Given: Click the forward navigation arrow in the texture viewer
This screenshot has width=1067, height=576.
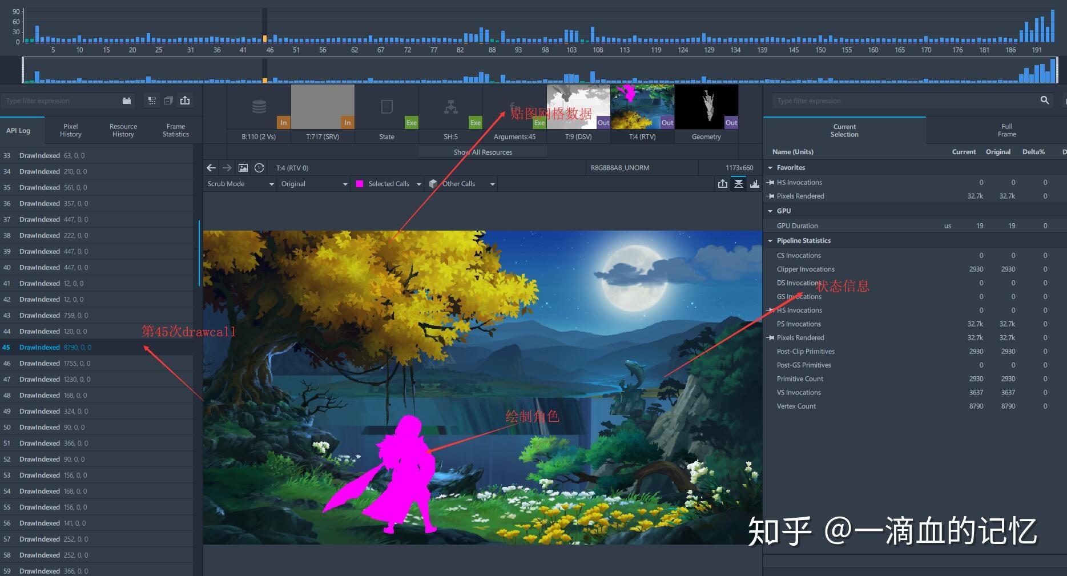Looking at the screenshot, I should (227, 167).
